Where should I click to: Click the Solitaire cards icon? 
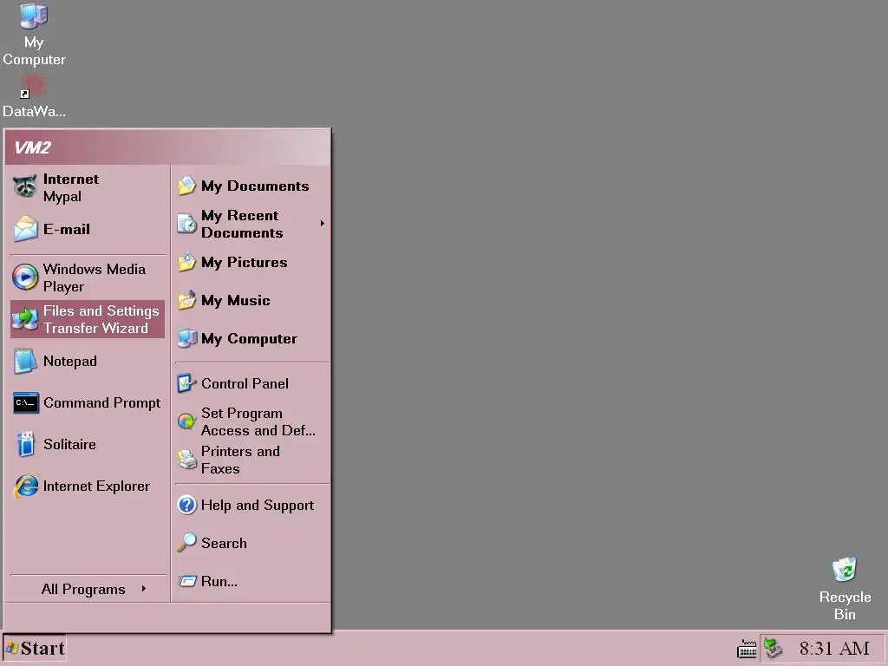tap(25, 444)
